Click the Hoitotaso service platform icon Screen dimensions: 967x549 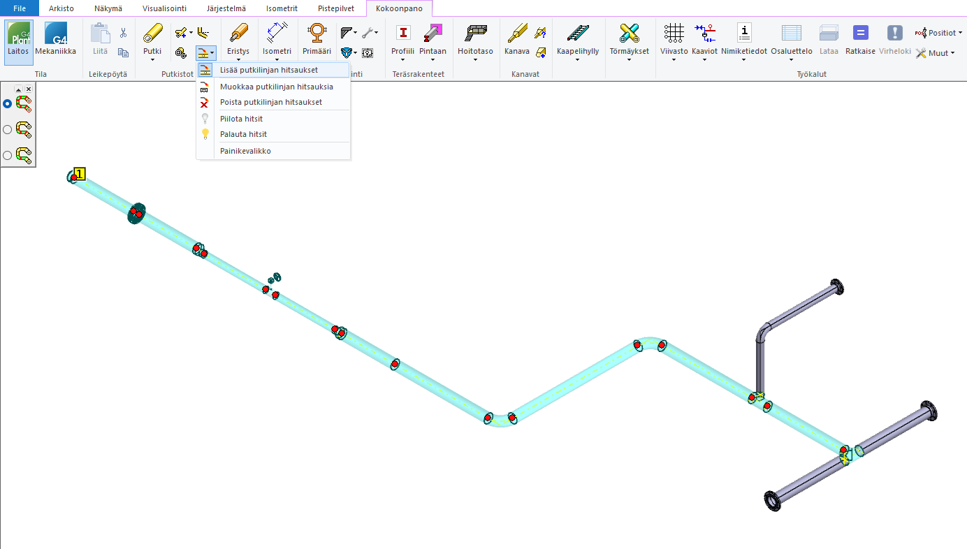click(475, 34)
